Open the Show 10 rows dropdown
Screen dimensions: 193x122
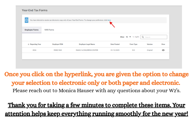pos(128,37)
